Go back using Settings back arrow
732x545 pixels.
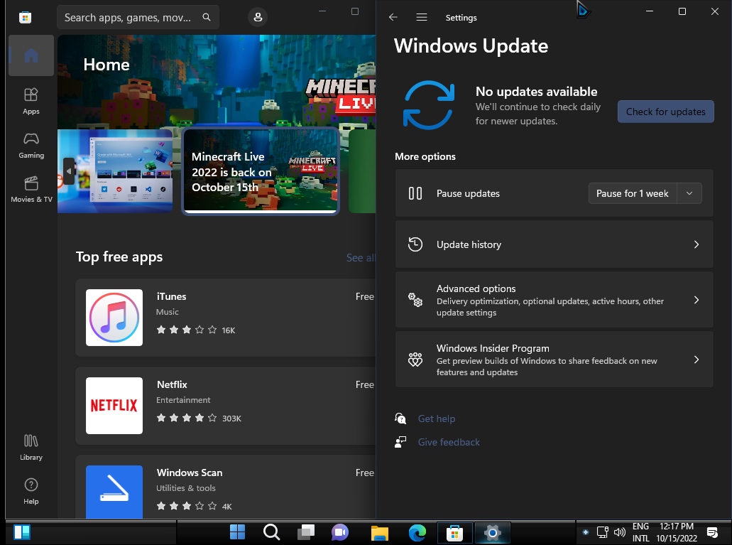coord(393,17)
